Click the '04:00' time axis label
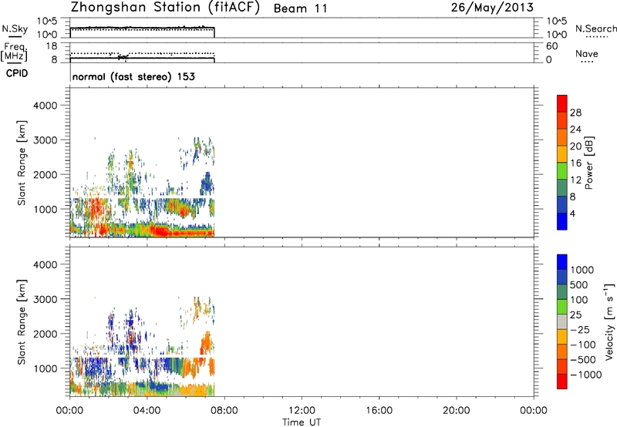617x427 pixels. pos(147,411)
